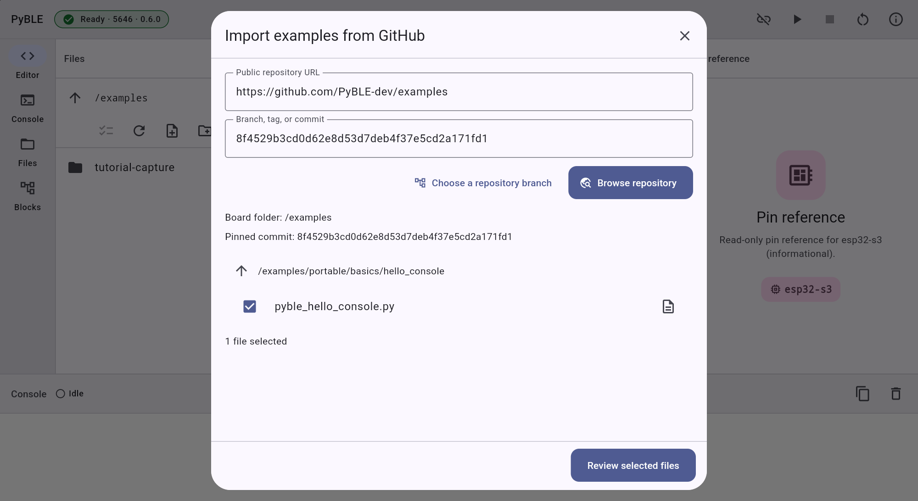Copy console output with the copy icon
Screen dimensions: 918x501
point(862,394)
